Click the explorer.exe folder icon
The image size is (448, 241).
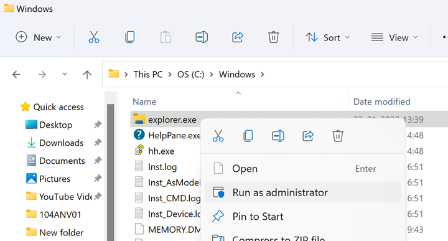[x=139, y=119]
